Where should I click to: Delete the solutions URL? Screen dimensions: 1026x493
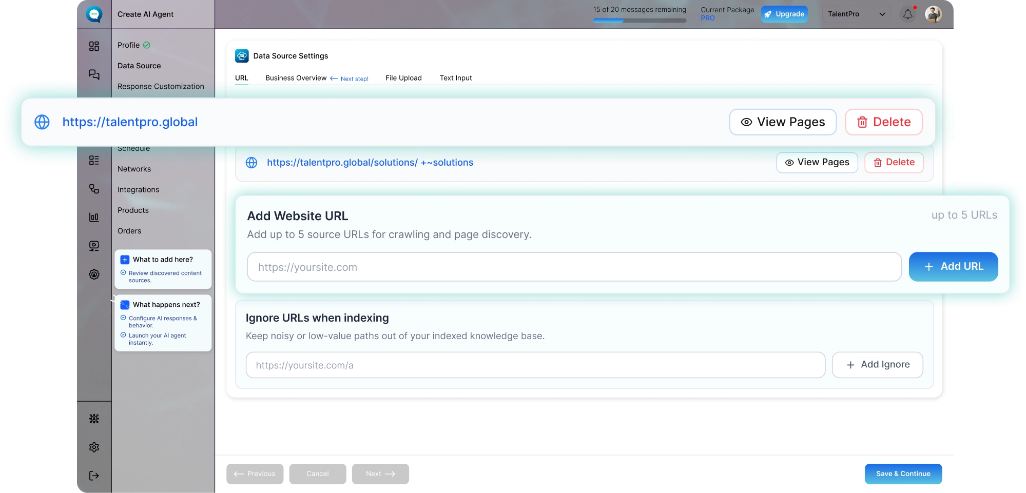(894, 163)
